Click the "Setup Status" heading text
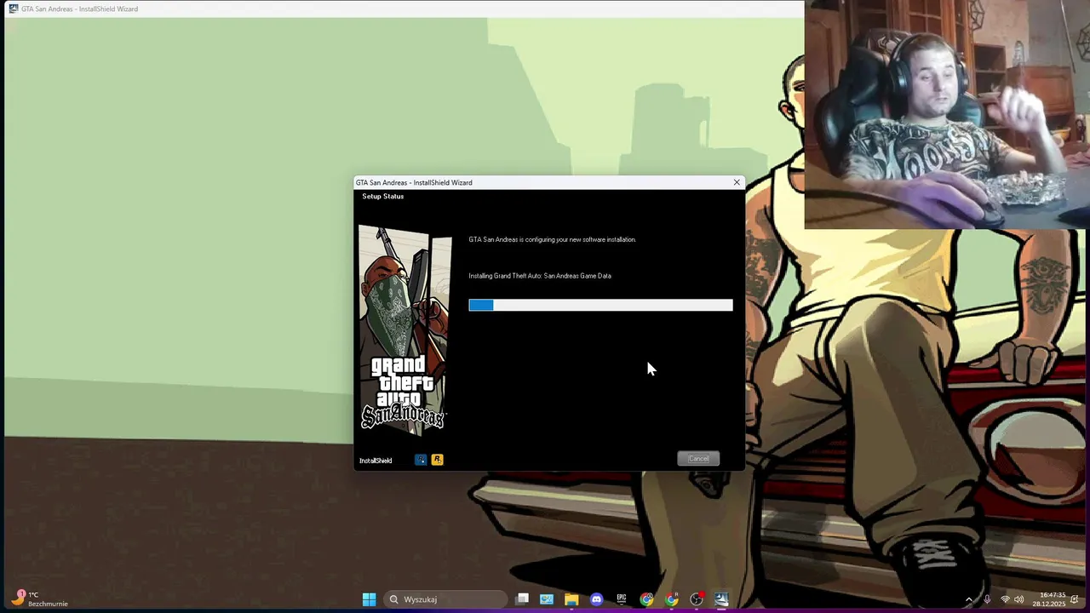The width and height of the screenshot is (1090, 613). (382, 197)
